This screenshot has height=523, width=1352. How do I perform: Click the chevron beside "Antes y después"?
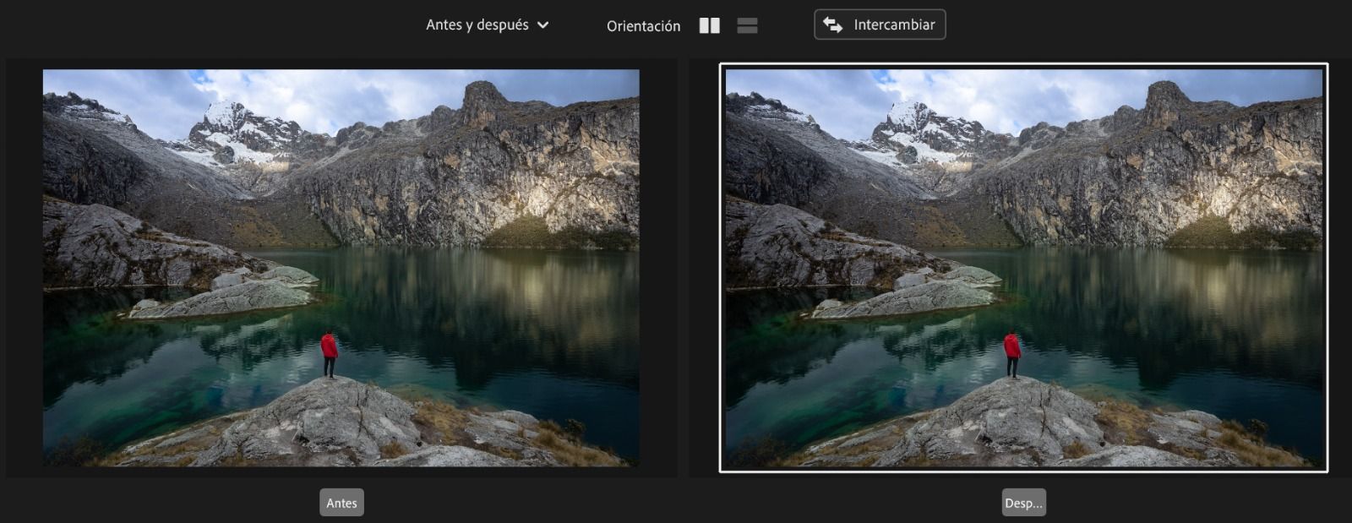[x=543, y=25]
